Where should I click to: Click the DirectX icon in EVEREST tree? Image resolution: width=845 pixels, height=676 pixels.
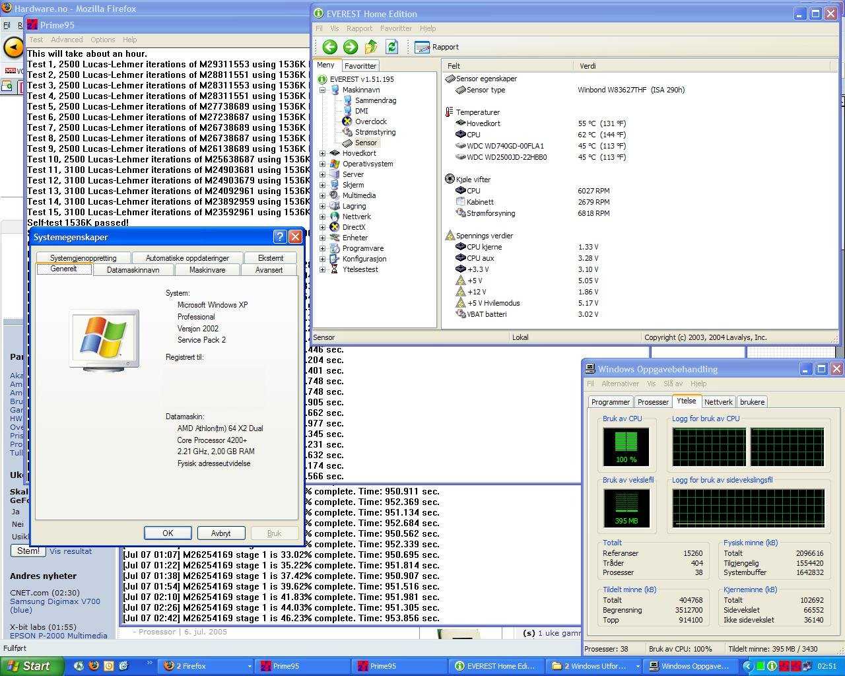(335, 227)
